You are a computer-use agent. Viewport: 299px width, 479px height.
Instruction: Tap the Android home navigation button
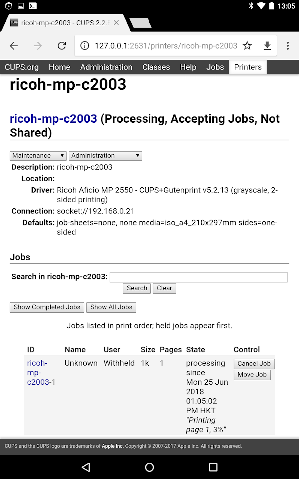point(149,467)
